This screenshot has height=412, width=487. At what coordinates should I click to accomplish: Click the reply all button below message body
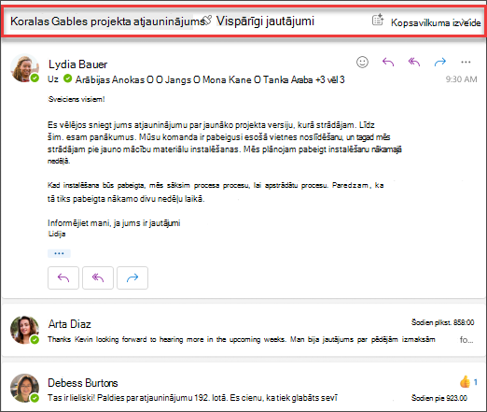point(98,277)
